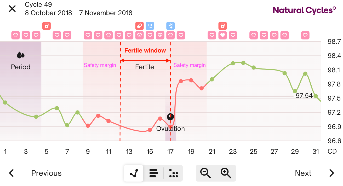
Task: Click the Cycle 49 header text
Action: 38,4
